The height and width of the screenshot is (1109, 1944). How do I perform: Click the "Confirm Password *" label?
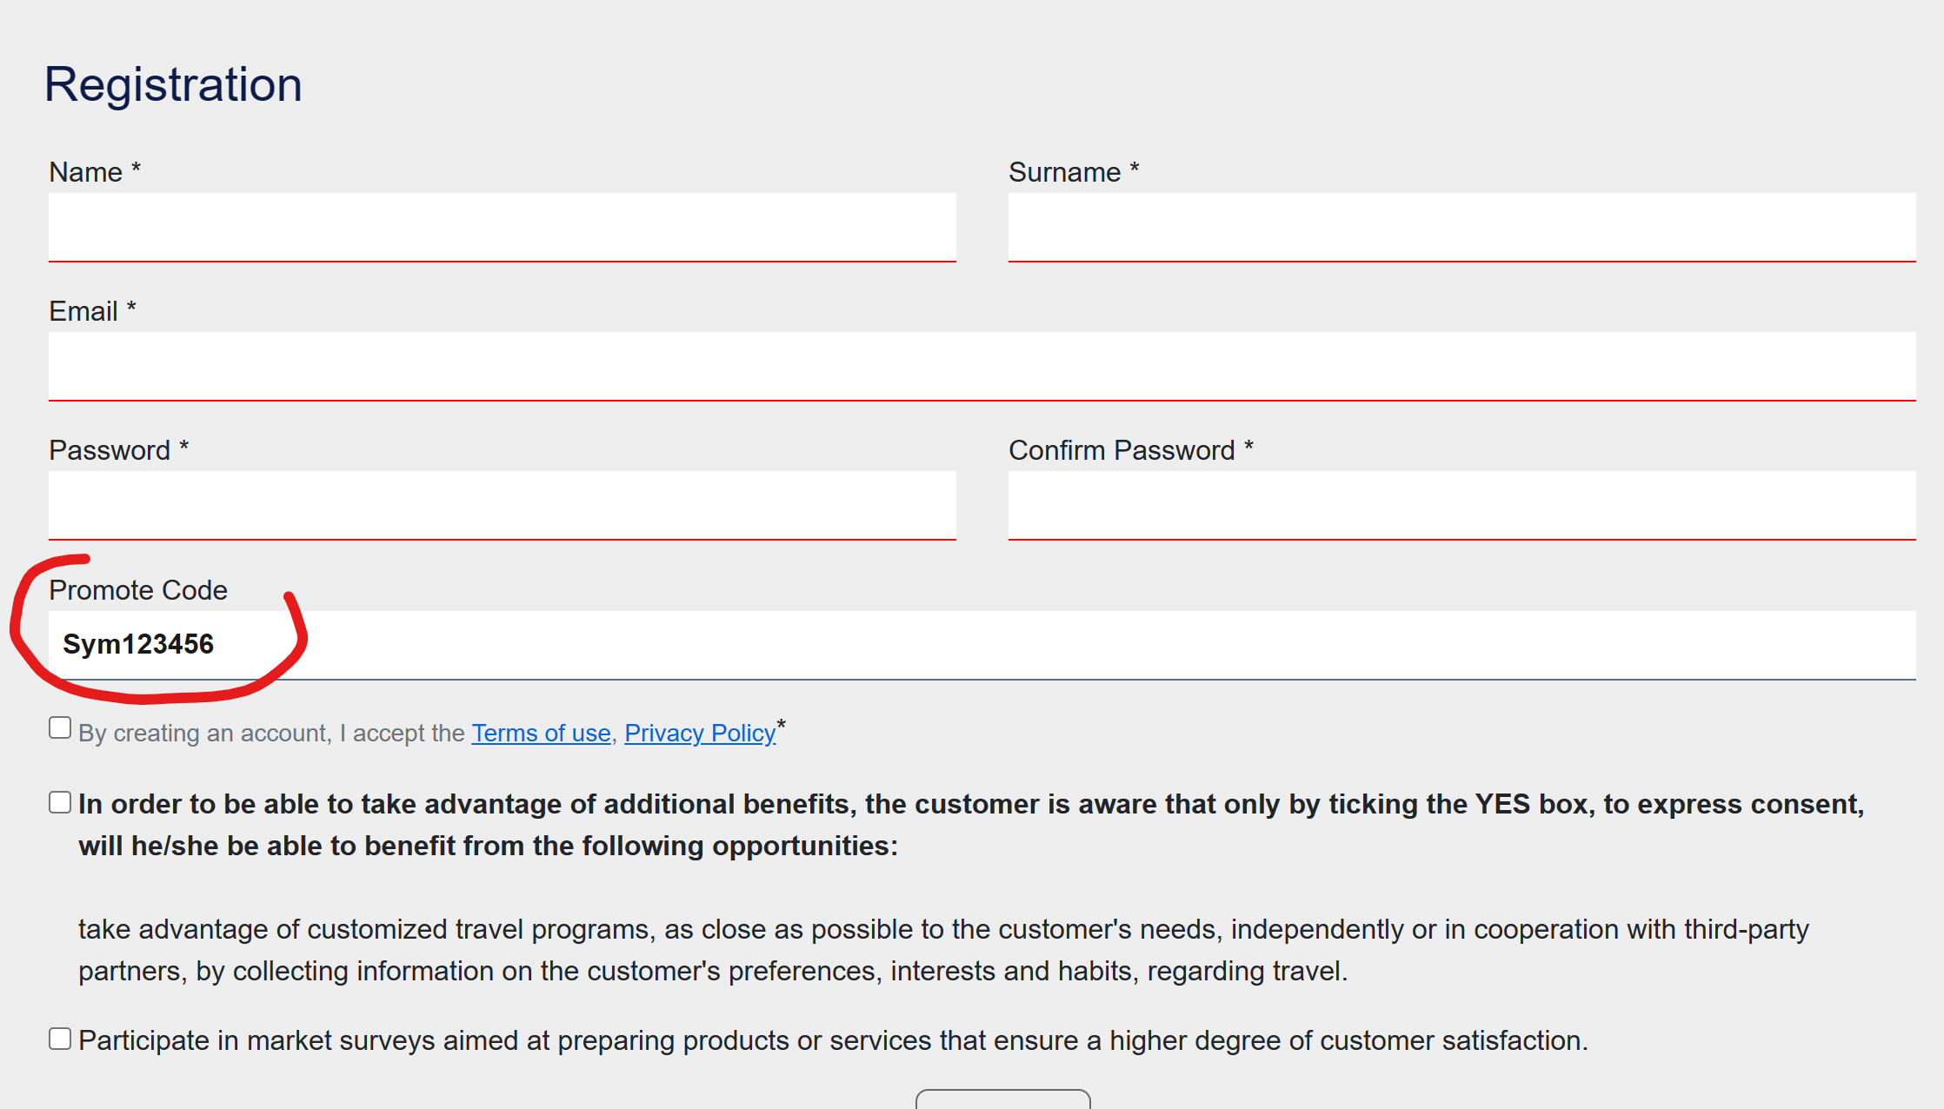[x=1131, y=450]
